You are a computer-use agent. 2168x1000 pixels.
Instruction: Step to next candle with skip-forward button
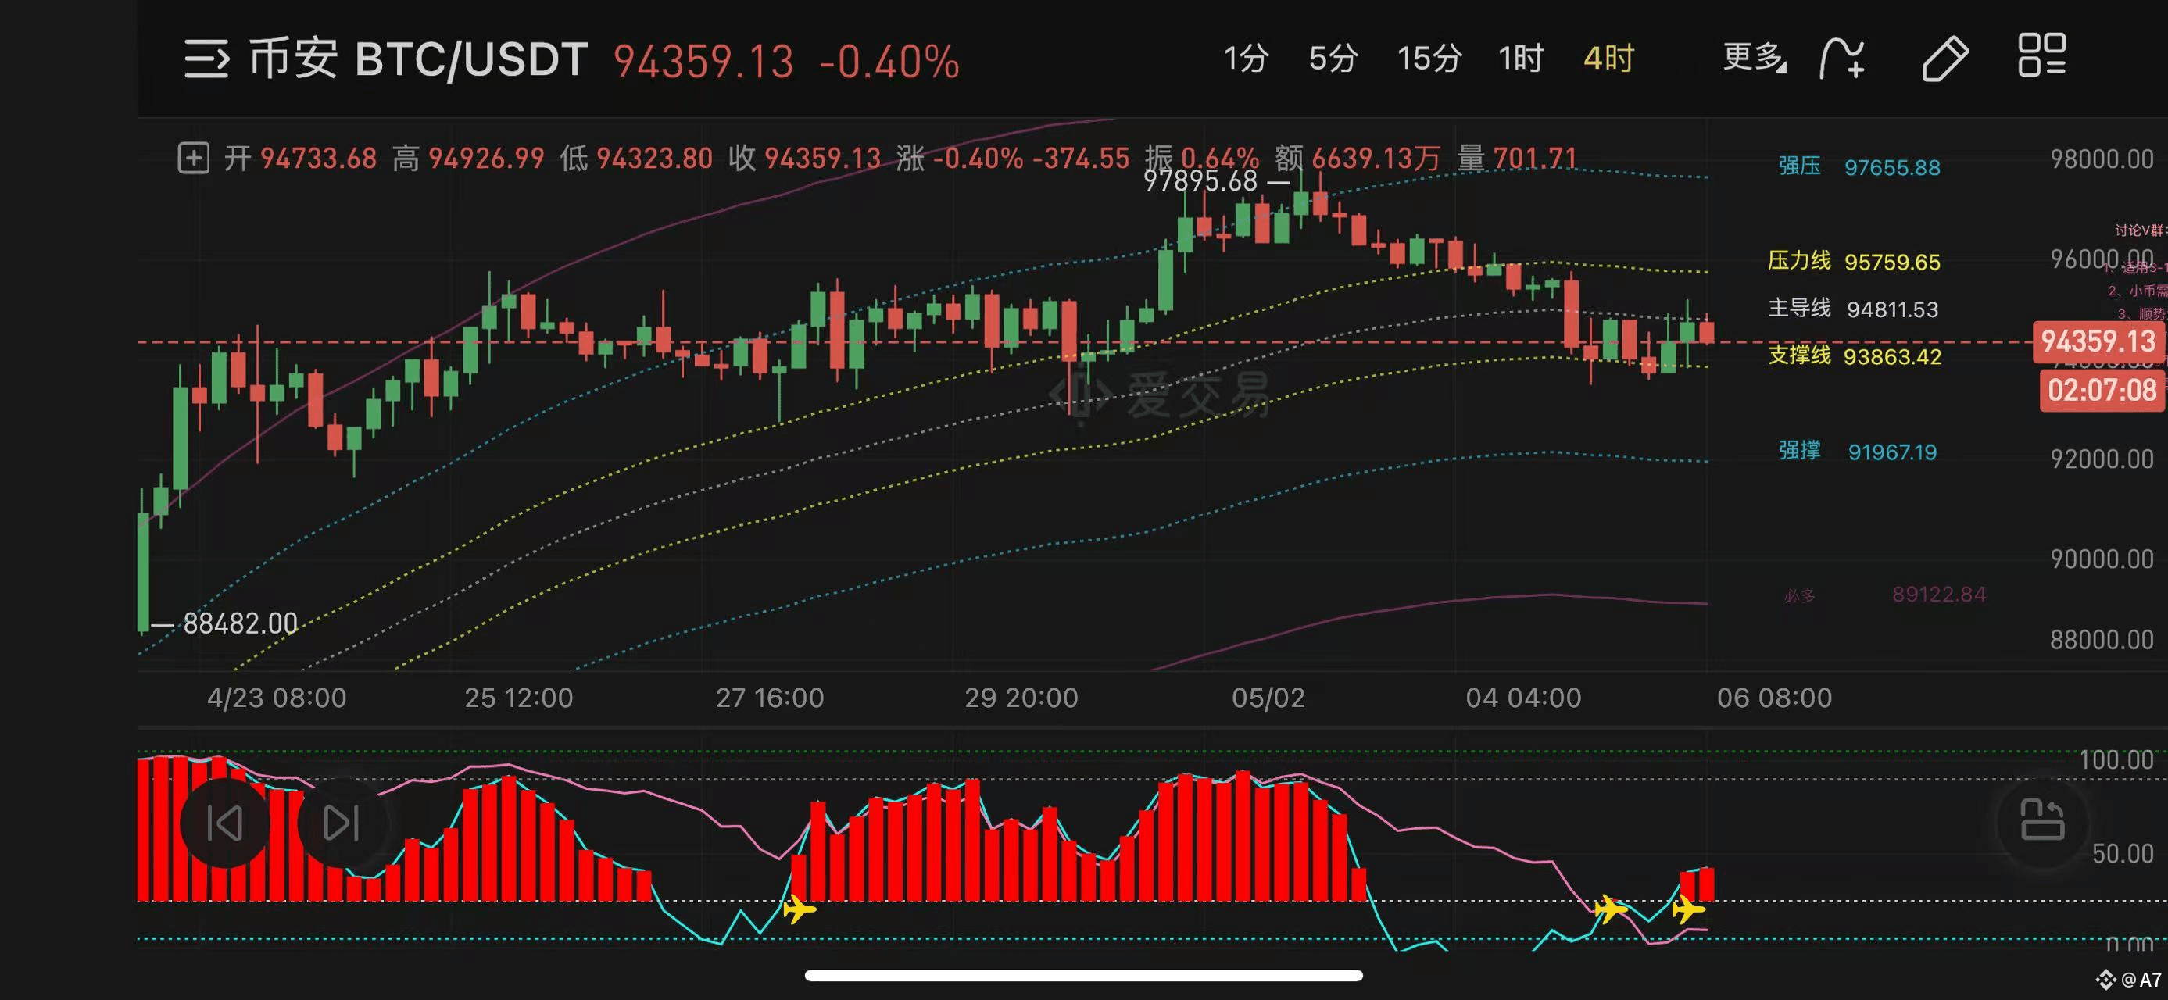coord(342,823)
